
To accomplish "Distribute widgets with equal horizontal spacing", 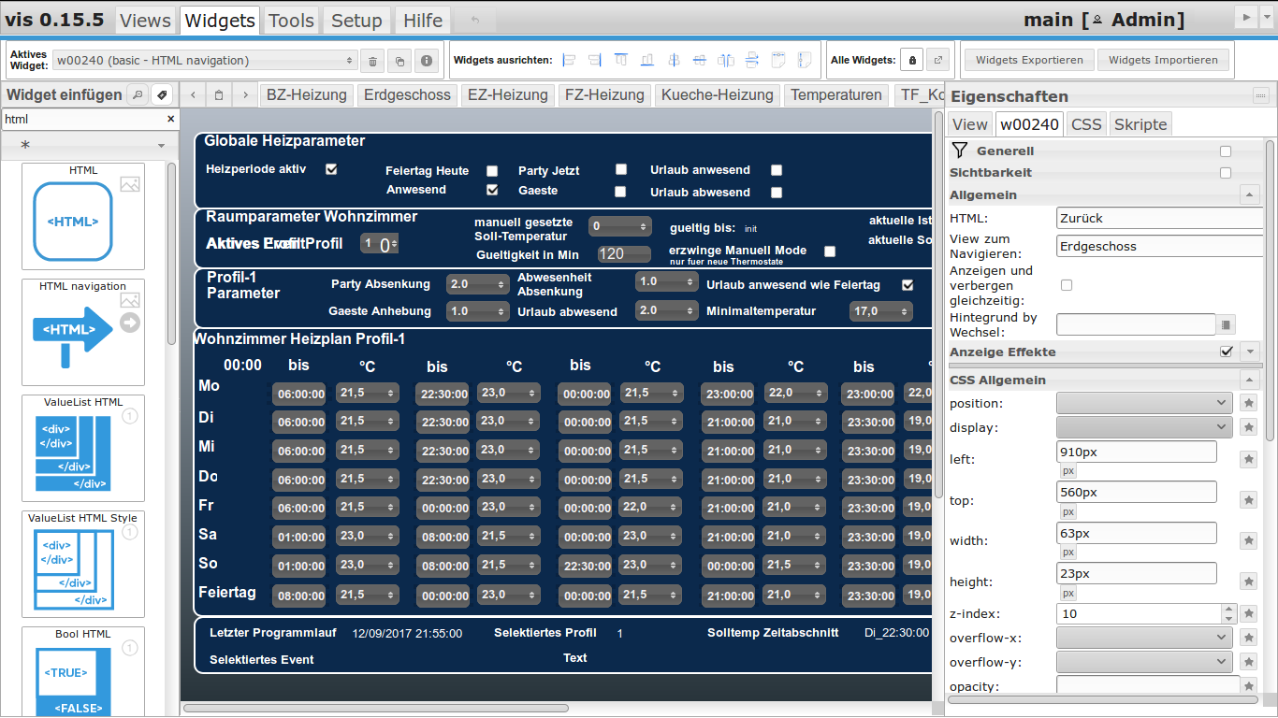I will coord(726,60).
